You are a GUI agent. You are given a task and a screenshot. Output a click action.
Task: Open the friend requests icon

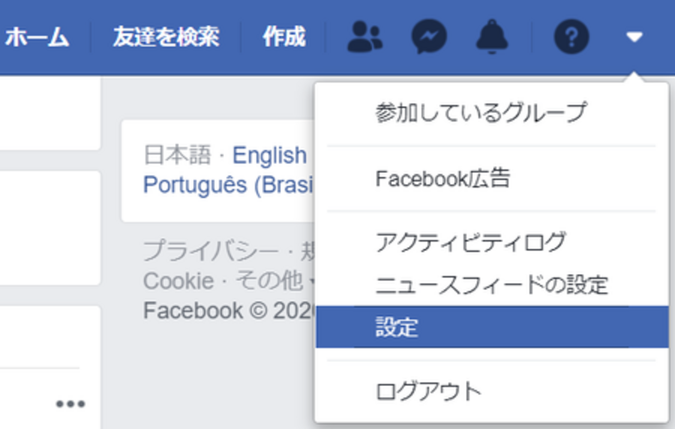point(365,37)
